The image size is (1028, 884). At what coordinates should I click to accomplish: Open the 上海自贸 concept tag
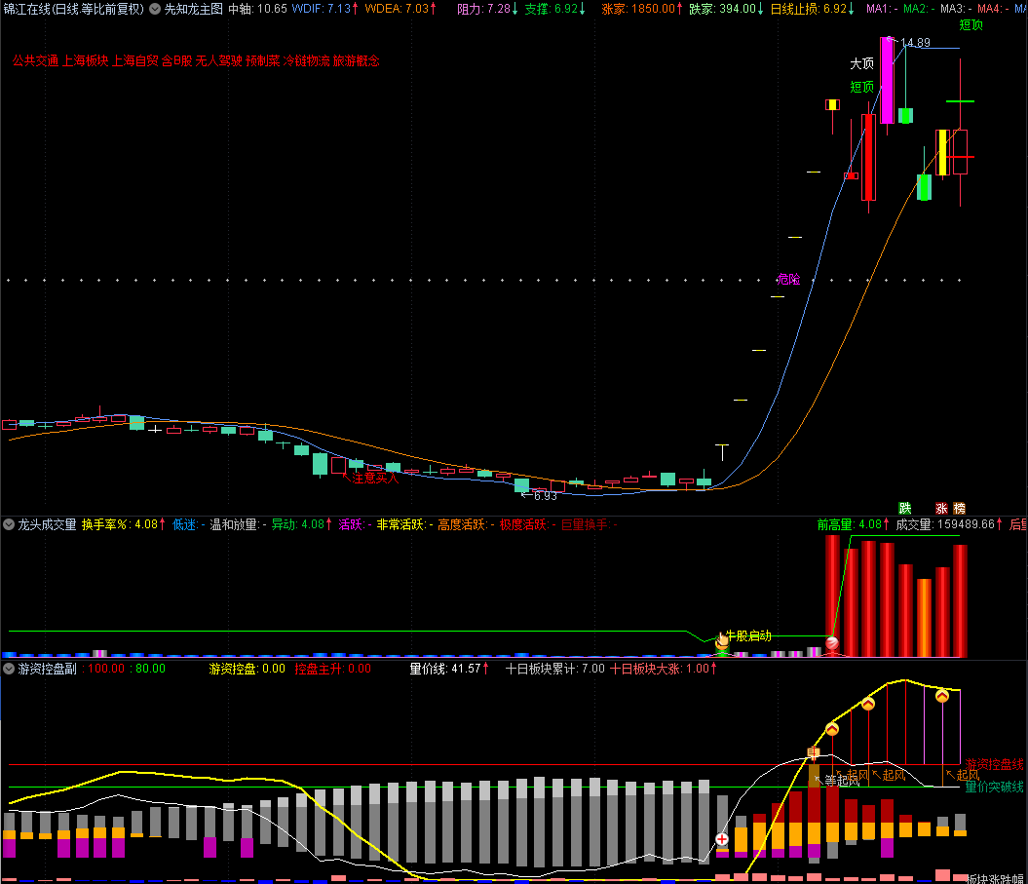(x=134, y=60)
